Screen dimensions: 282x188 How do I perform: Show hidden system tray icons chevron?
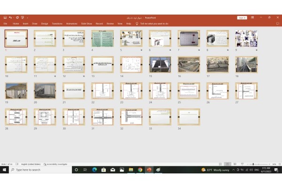(x=233, y=170)
